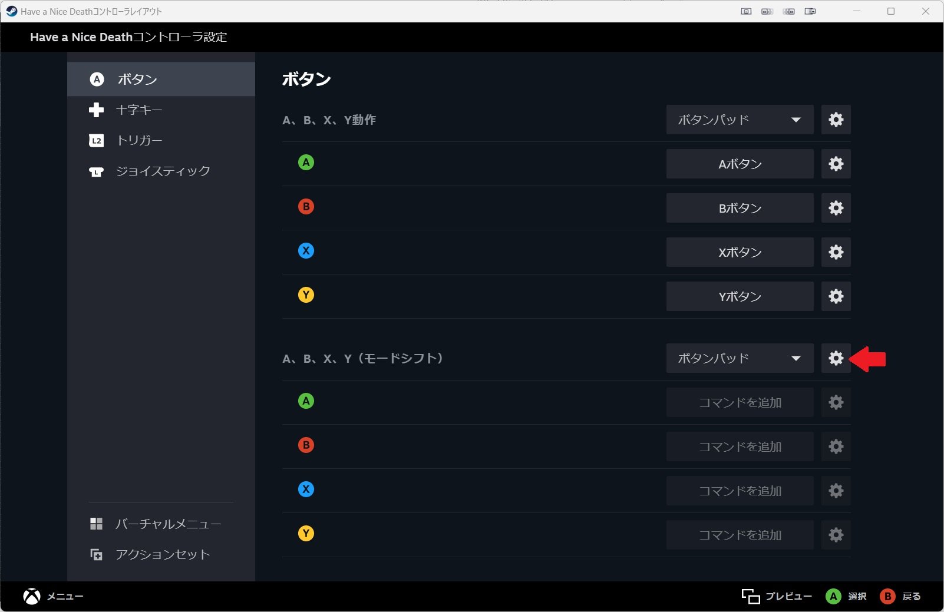The height and width of the screenshot is (612, 944).
Task: Open gear for mode shift X command
Action: (x=836, y=491)
